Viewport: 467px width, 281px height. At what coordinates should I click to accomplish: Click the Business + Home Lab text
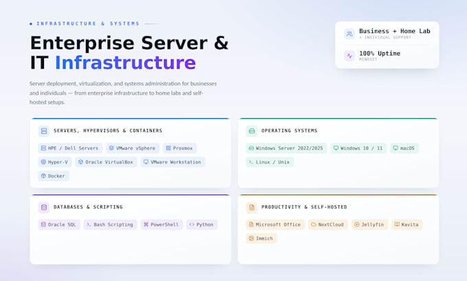(x=395, y=31)
